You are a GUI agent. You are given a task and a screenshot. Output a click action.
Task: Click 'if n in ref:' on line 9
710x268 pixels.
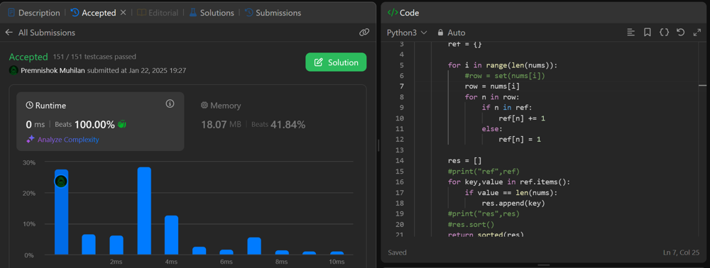point(508,108)
